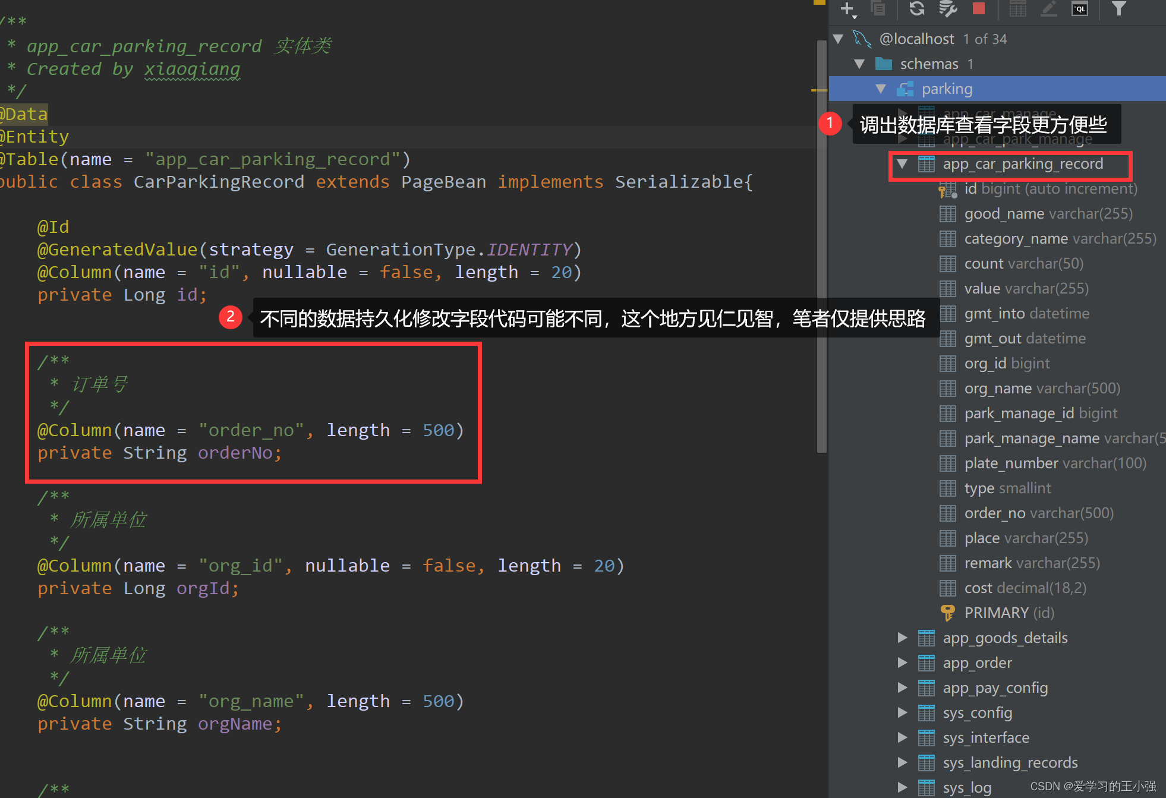Click 'private String orderNo;' line

click(160, 453)
